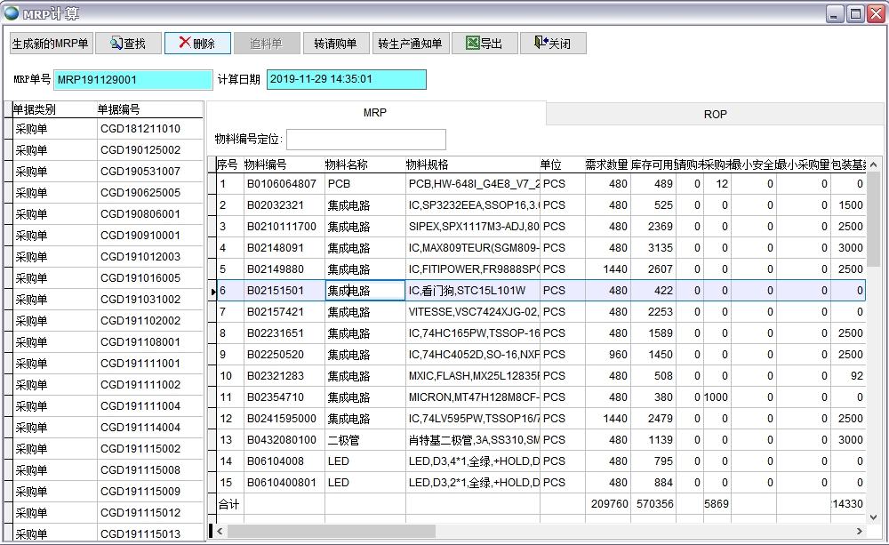
Task: Click the red X 删除 icon to delete
Action: point(185,43)
